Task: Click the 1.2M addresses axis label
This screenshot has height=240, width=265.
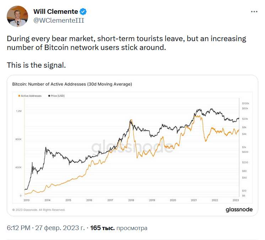Action: (x=19, y=111)
